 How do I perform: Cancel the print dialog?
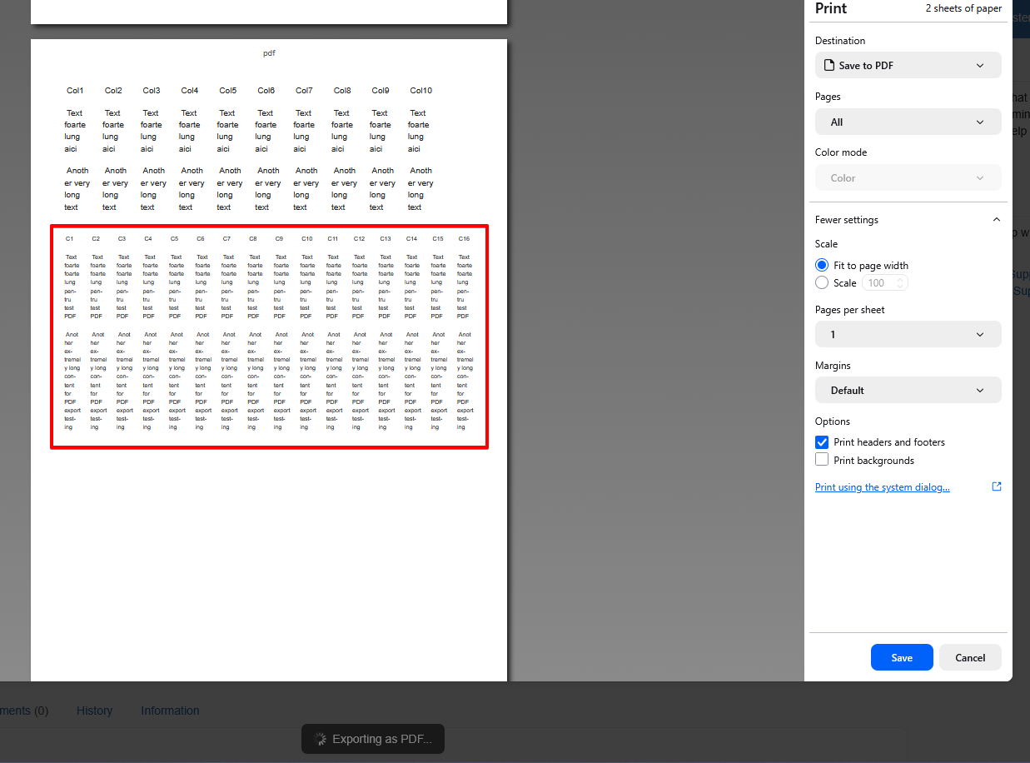tap(970, 657)
